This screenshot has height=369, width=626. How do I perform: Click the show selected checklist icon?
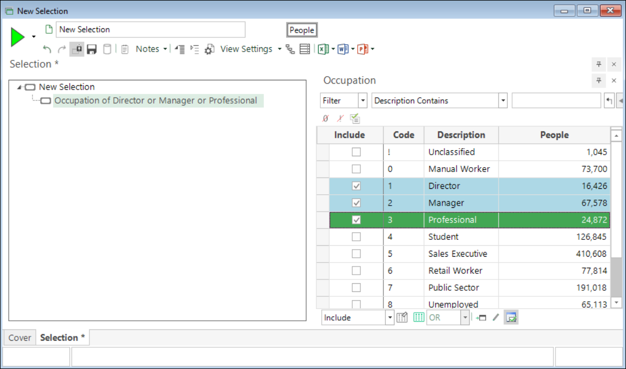pyautogui.click(x=355, y=118)
